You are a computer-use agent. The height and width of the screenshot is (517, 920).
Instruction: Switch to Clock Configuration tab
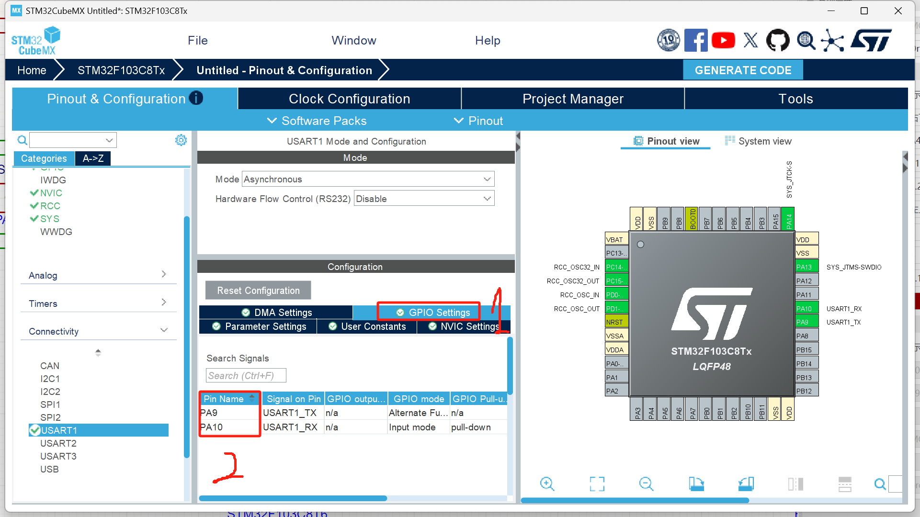coord(349,99)
